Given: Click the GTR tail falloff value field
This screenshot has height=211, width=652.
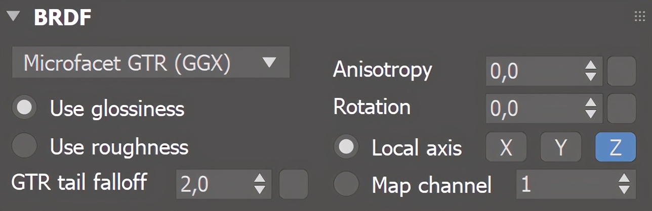Looking at the screenshot, I should 213,184.
